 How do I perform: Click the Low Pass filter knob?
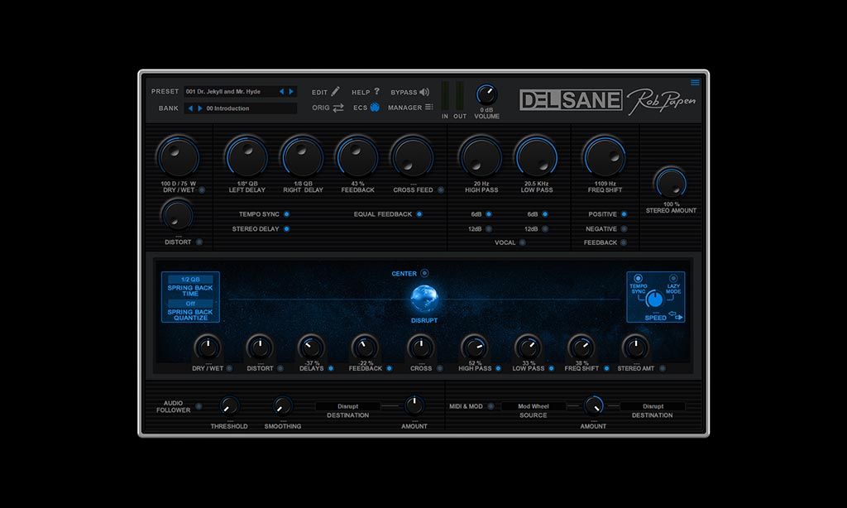click(536, 157)
